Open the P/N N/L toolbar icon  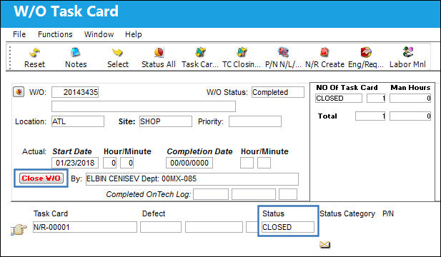click(x=283, y=53)
